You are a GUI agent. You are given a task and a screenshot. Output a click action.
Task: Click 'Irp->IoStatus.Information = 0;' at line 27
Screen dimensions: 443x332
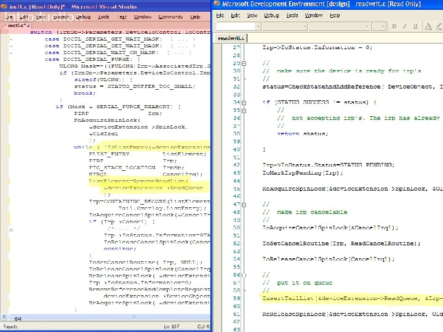[317, 47]
